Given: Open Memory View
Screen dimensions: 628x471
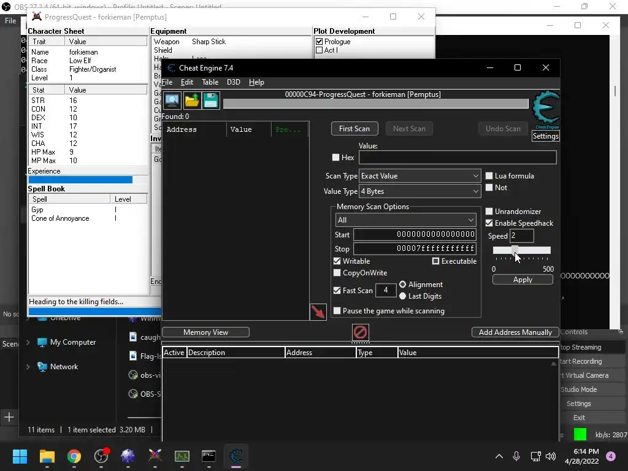Looking at the screenshot, I should tap(205, 332).
